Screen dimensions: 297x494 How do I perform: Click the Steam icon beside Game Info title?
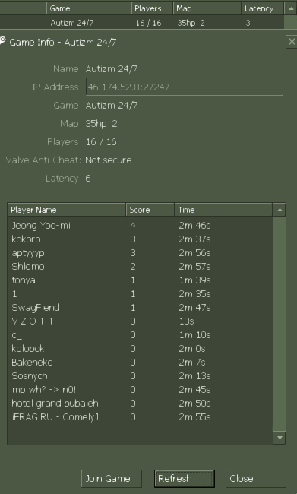(2, 40)
